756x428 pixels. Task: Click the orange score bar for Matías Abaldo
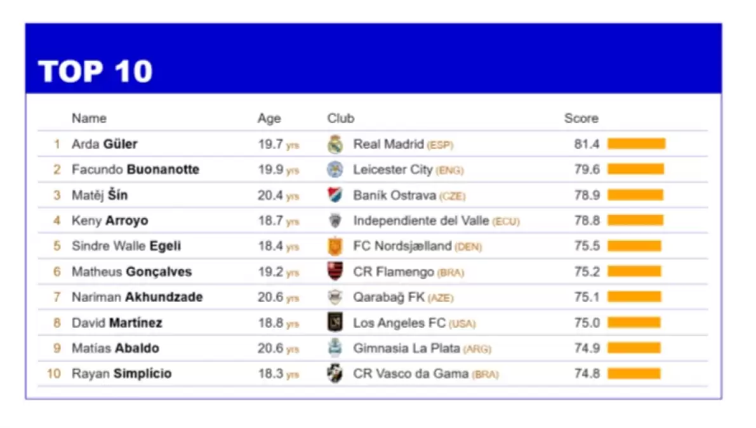[633, 348]
